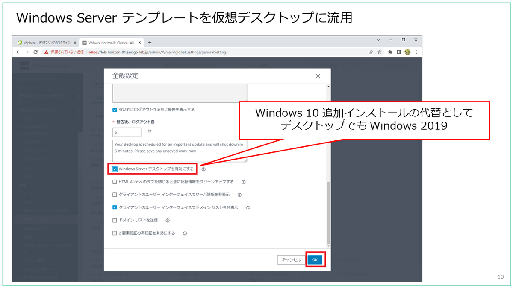Enable クライアントのユーザー インターフェイスでサーバ情報を非表示 checkbox
513x288 pixels.
[115, 195]
